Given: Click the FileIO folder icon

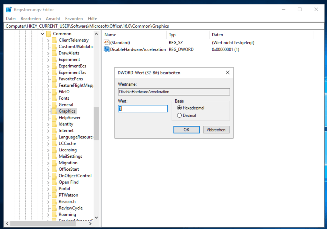Looking at the screenshot, I should pos(54,91).
